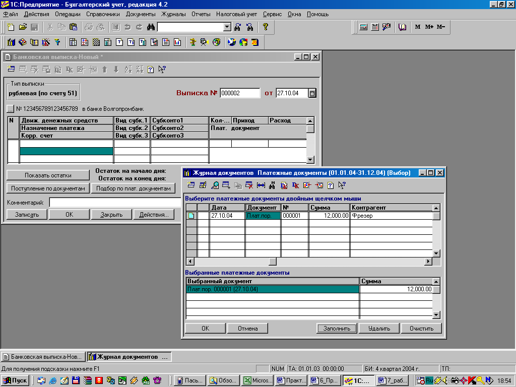Click the new row icon in bank statement toolbar

click(x=11, y=69)
